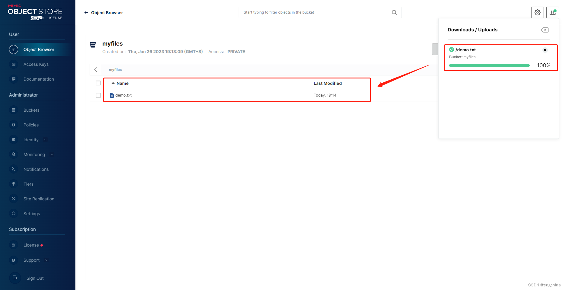The height and width of the screenshot is (290, 565).
Task: Click the Downloads / Uploads panel heading
Action: coord(472,30)
